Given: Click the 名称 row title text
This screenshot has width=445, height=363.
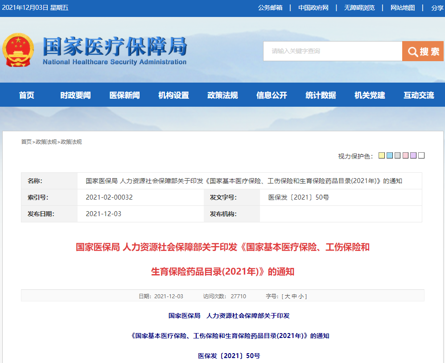Looking at the screenshot, I should point(244,181).
